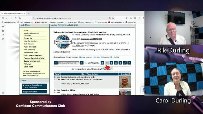Select the Meeting Agenda browser tab
Image resolution: width=203 pixels, height=114 pixels.
coord(13,13)
